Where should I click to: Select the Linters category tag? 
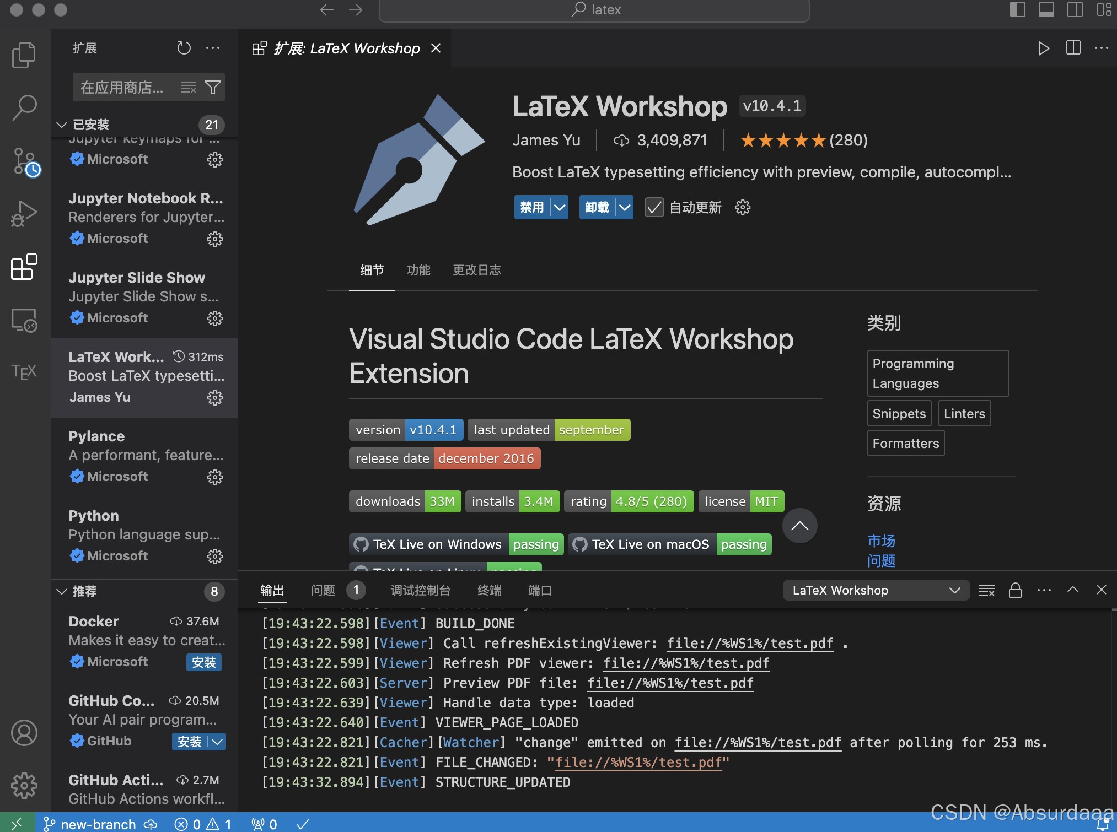coord(964,414)
